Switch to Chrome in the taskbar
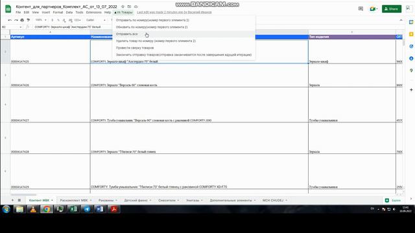The image size is (415, 233). click(47, 209)
